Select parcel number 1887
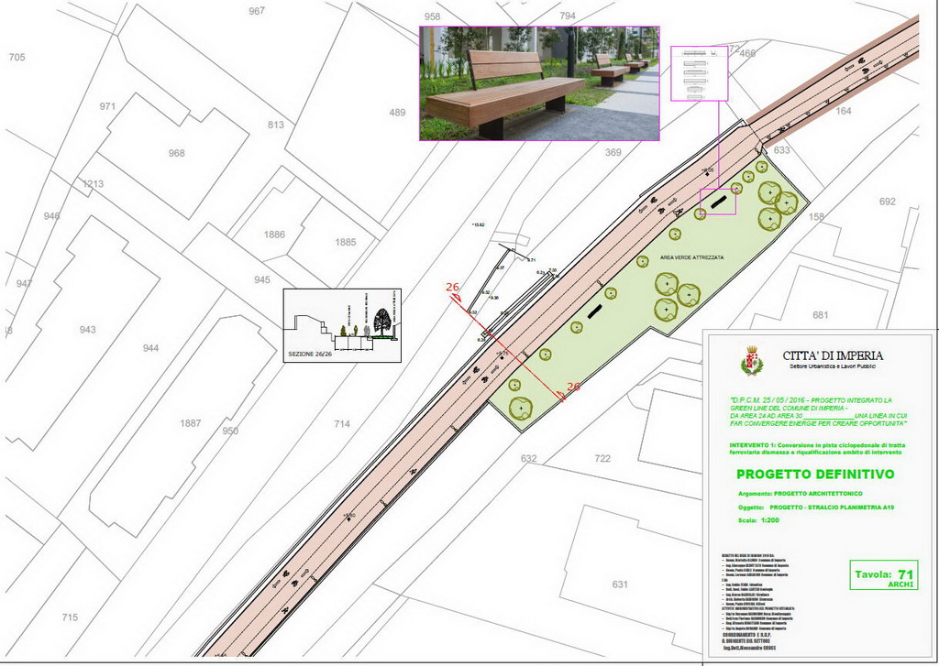The image size is (939, 666). point(191,423)
